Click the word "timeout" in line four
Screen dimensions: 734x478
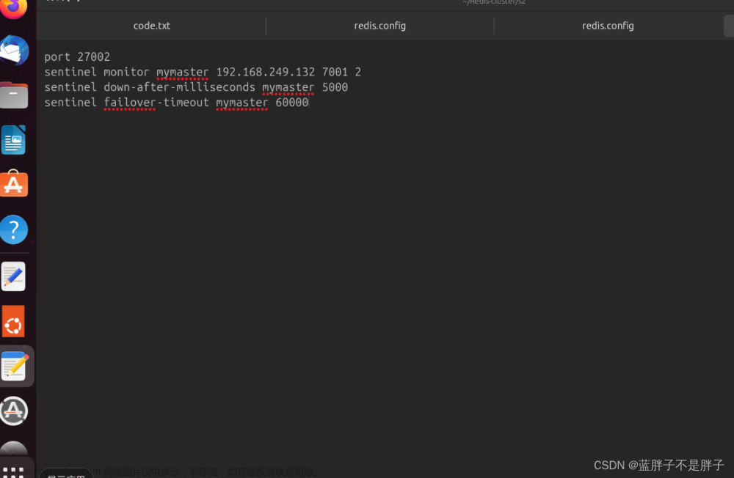tap(186, 103)
